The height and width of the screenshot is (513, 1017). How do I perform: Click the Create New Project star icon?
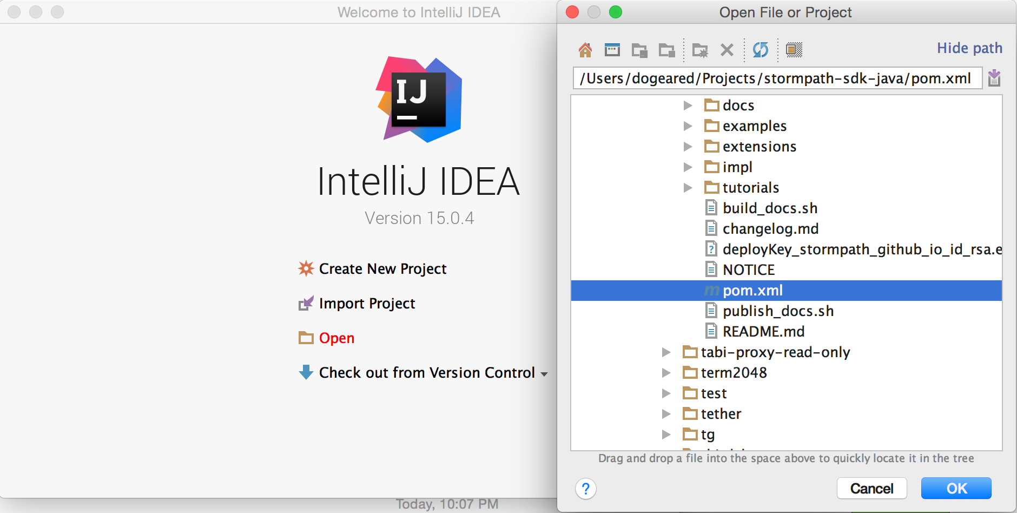click(306, 268)
